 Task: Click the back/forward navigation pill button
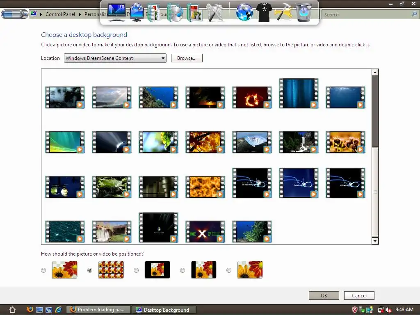coord(14,14)
